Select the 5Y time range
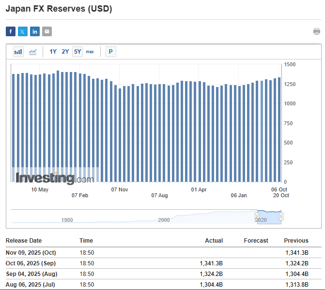This screenshot has width=325, height=290. [77, 52]
